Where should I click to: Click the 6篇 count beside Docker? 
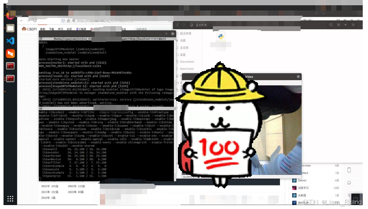(337, 181)
